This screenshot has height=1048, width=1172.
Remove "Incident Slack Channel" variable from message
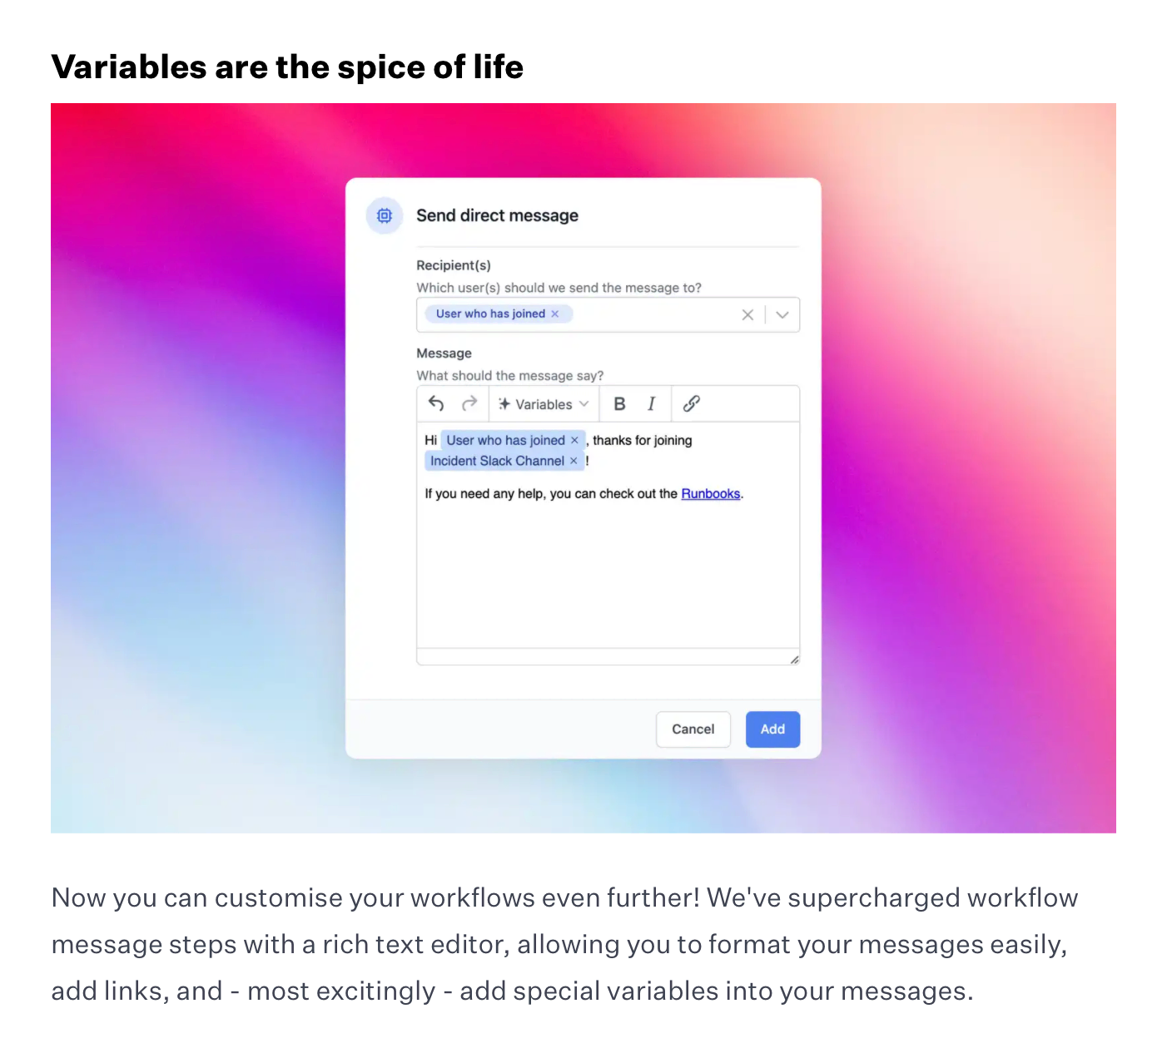click(574, 462)
